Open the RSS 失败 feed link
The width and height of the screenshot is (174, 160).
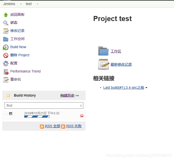pyautogui.click(x=74, y=126)
